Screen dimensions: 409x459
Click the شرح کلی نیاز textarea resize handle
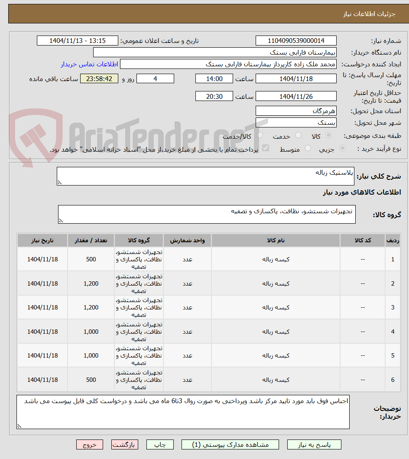59,182
